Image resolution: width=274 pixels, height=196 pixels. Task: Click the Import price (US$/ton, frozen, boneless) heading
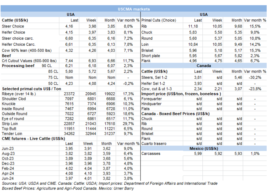(x=181, y=94)
